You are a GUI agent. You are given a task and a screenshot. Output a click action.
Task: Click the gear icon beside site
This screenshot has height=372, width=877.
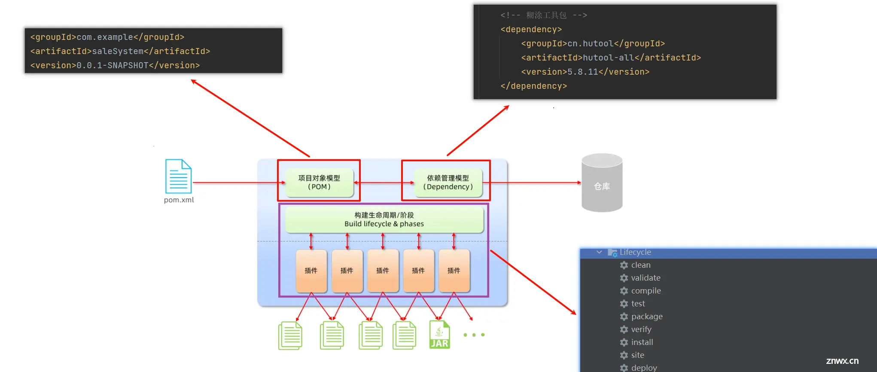pos(624,355)
